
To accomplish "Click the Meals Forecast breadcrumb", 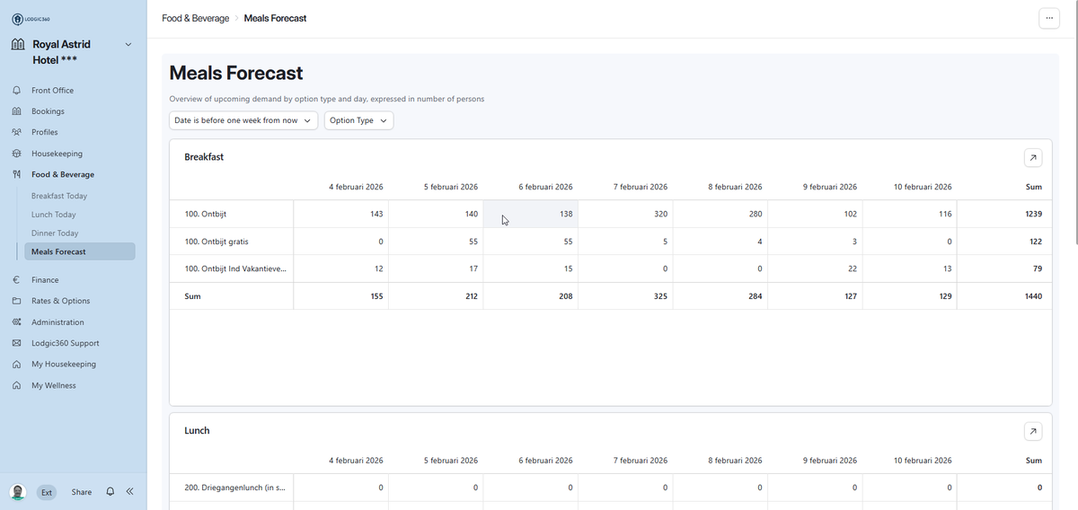I will point(275,18).
